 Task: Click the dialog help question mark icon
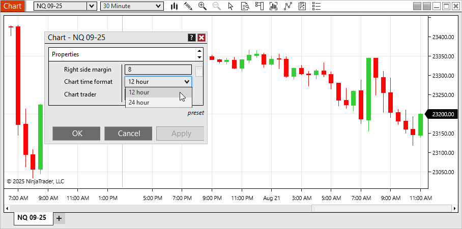click(x=192, y=38)
